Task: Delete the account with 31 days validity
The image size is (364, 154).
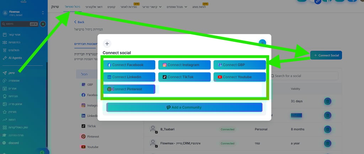Action: pyautogui.click(x=327, y=101)
